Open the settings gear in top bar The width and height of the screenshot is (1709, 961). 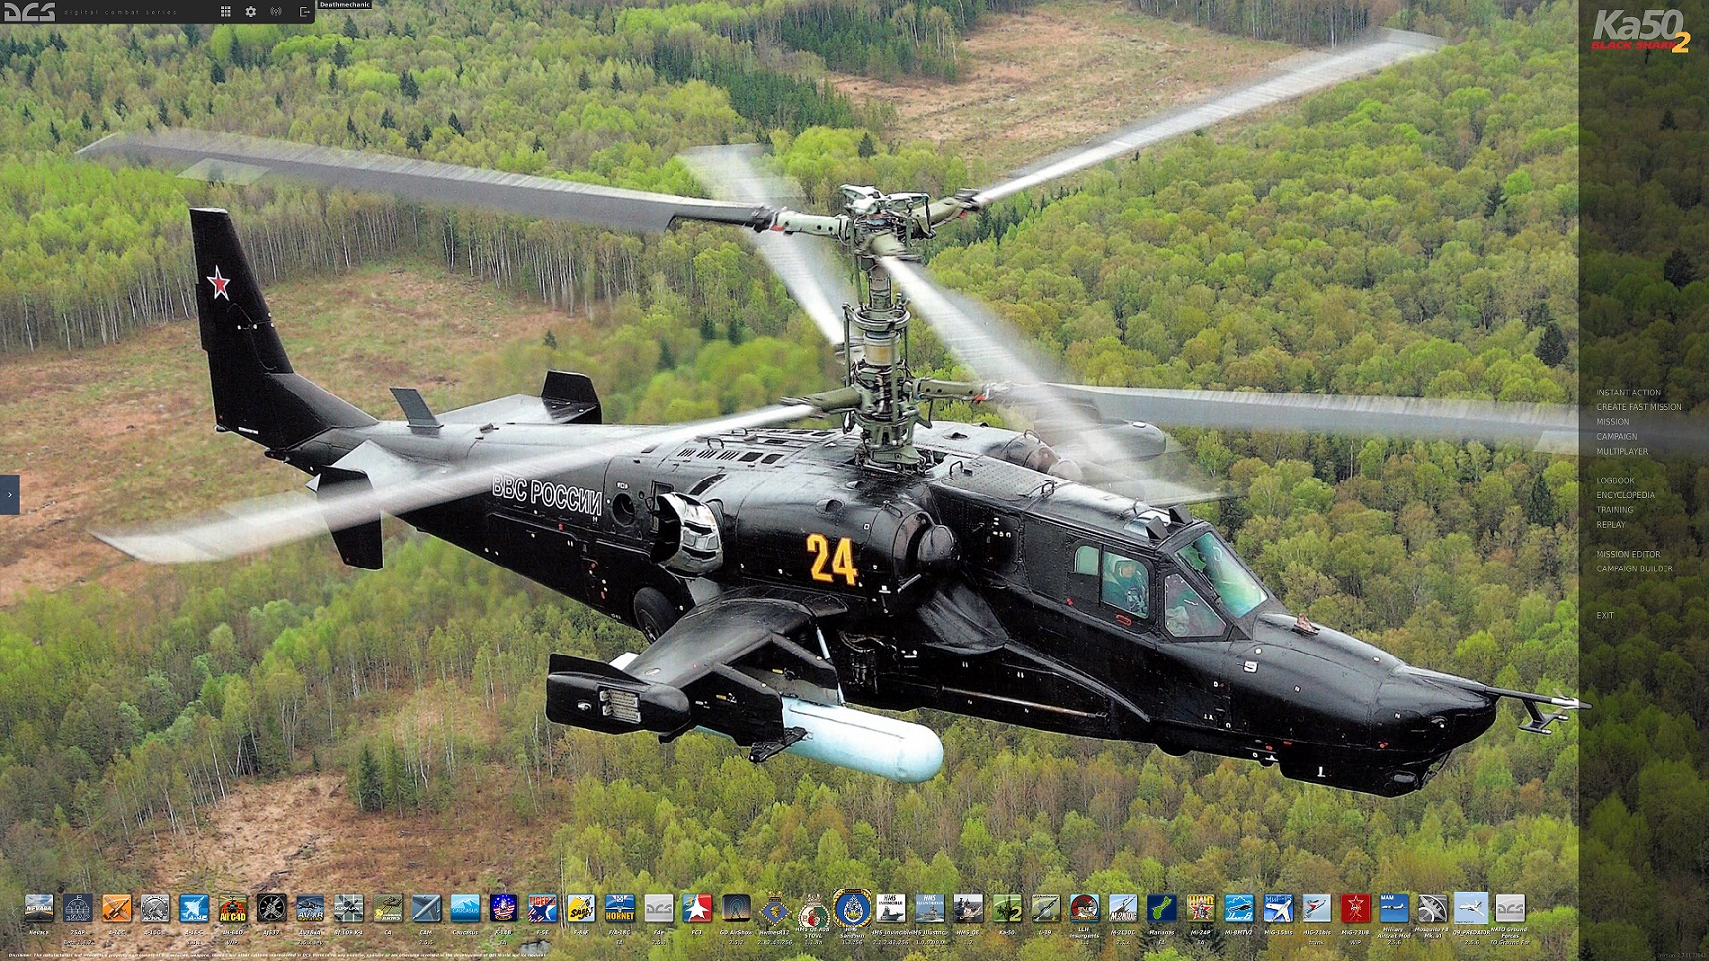pos(251,12)
